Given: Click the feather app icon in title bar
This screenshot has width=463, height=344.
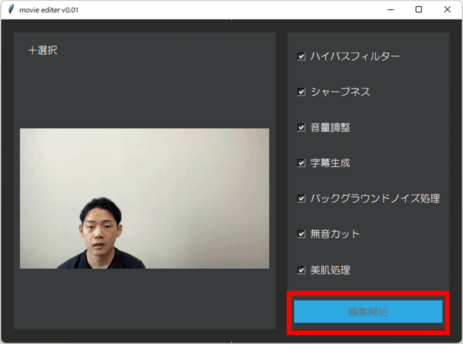Looking at the screenshot, I should tap(11, 10).
